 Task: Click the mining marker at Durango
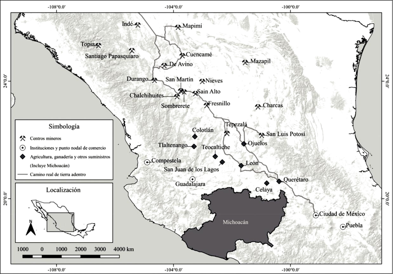(x=154, y=80)
